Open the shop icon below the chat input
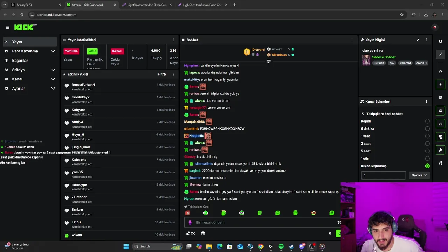448x252 pixels. [203, 233]
